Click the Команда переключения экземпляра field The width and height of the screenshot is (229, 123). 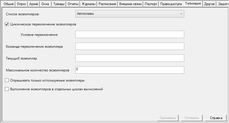point(130,46)
